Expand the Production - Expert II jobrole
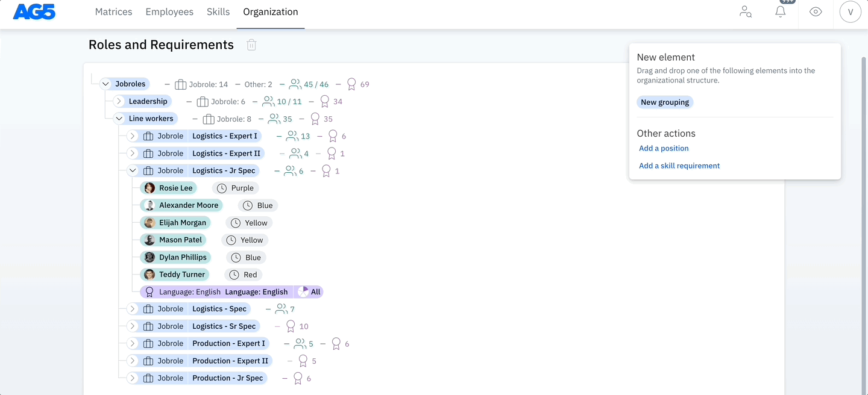This screenshot has width=868, height=395. coord(133,361)
